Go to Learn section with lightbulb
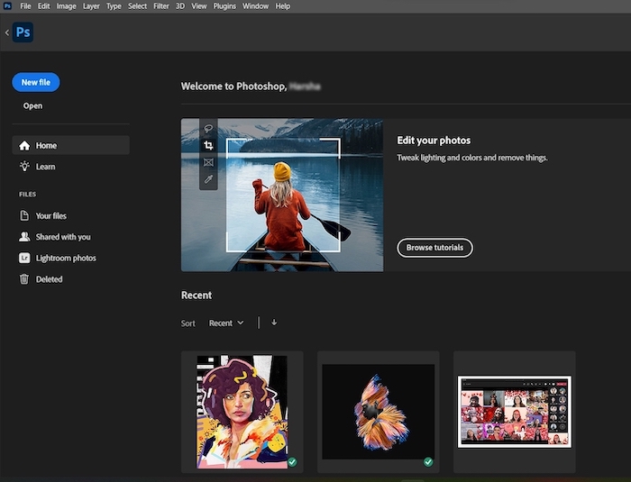 tap(45, 167)
